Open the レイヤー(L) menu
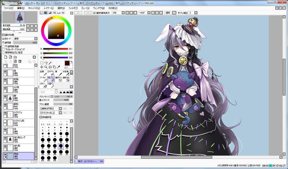Screen dimensions: 288x169 coord(49,8)
